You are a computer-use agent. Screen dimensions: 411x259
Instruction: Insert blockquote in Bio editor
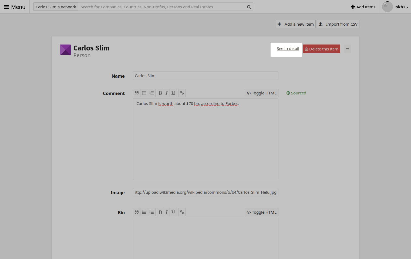[x=137, y=212]
